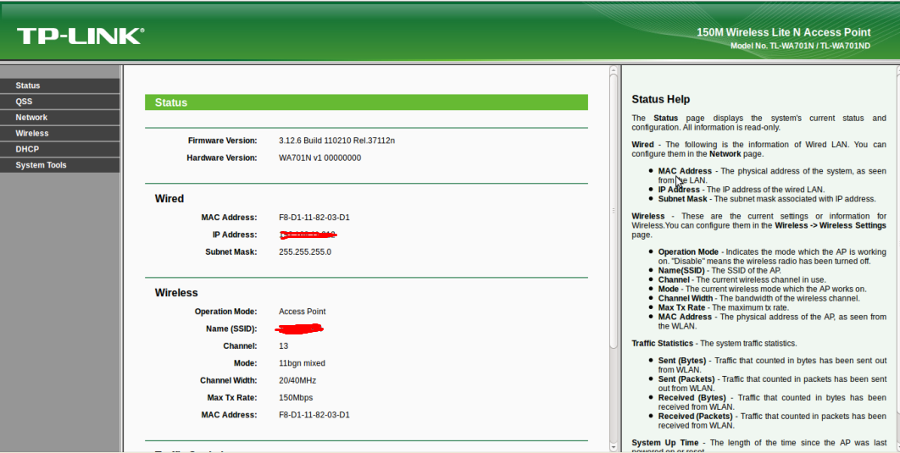This screenshot has height=453, width=900.
Task: Click the Subnet Mask label in Wired section
Action: (x=231, y=251)
